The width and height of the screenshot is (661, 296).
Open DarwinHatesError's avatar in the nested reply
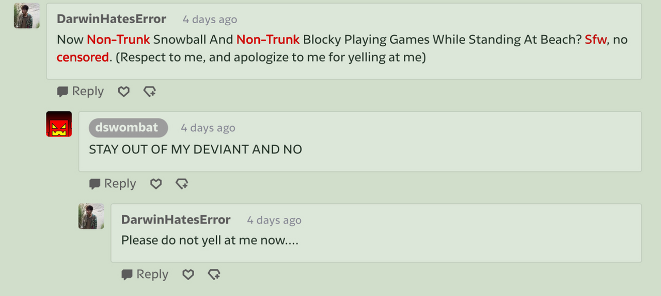[x=91, y=216]
